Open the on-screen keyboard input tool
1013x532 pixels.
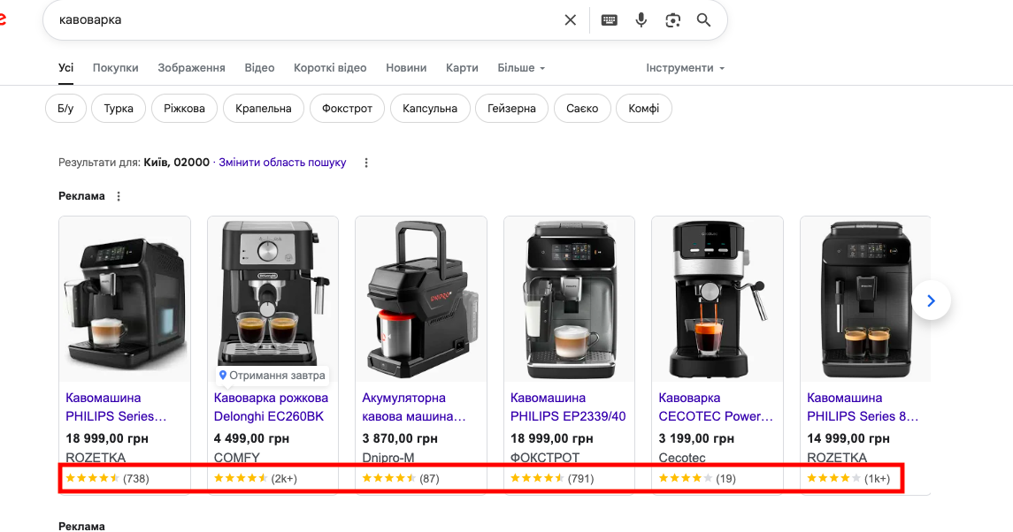click(x=609, y=20)
